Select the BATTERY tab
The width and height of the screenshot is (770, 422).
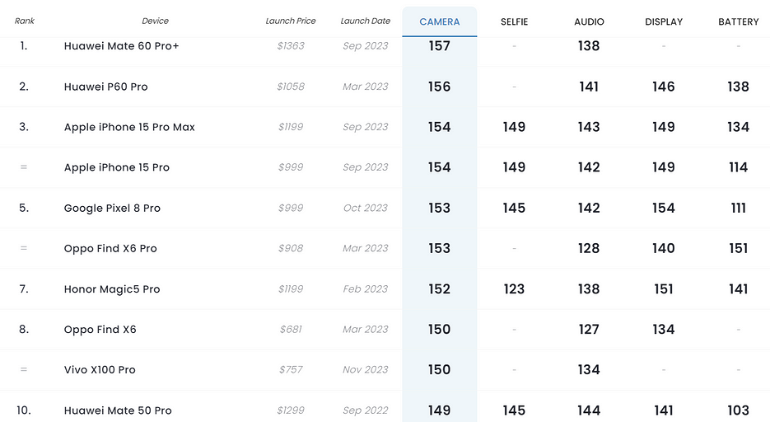point(738,21)
